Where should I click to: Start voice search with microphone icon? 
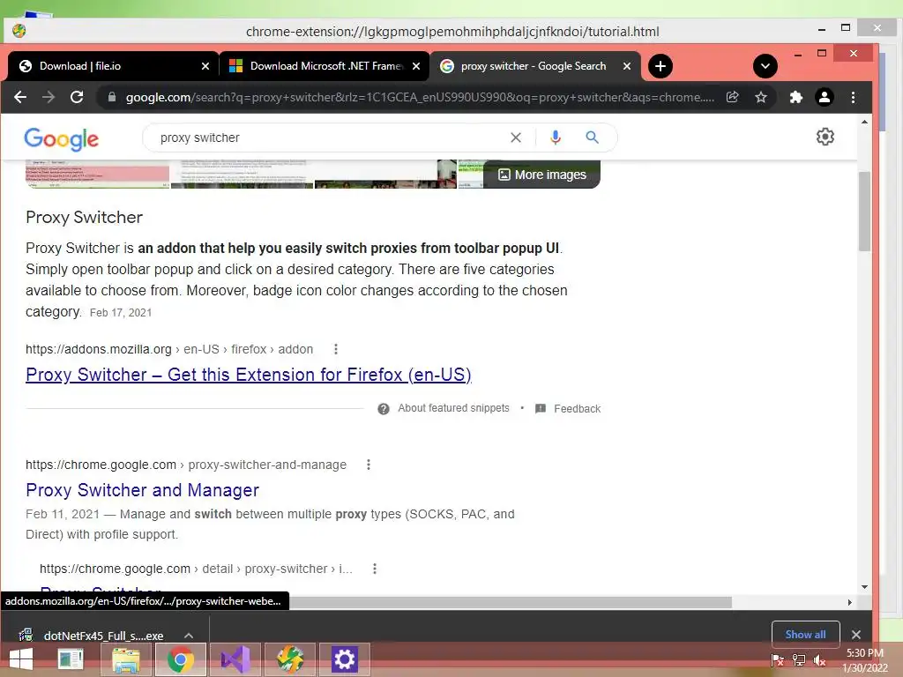click(x=556, y=138)
